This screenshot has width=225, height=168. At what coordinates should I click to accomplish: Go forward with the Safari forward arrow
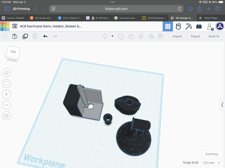point(43,9)
